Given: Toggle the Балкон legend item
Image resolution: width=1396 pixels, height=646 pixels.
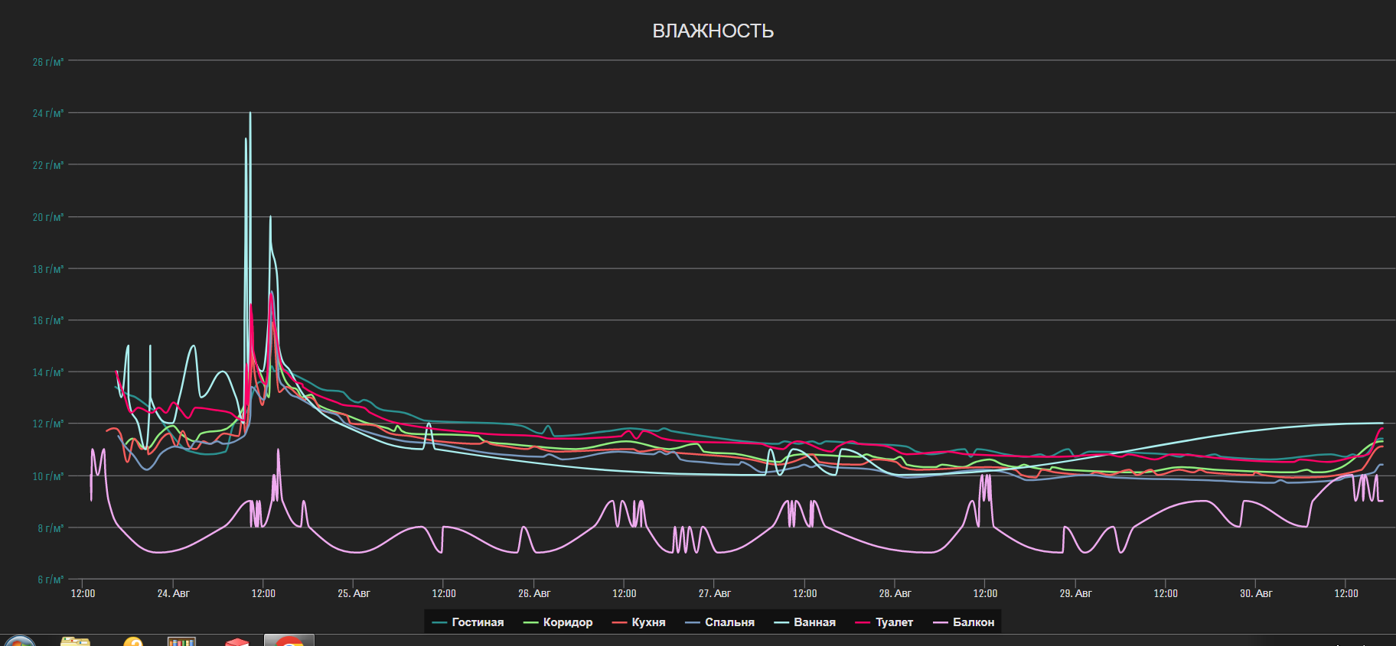Looking at the screenshot, I should pos(964,622).
